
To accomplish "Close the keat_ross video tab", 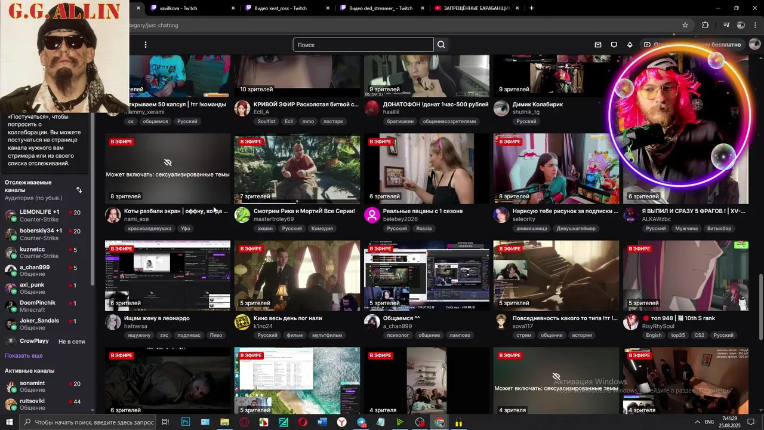I will 328,8.
